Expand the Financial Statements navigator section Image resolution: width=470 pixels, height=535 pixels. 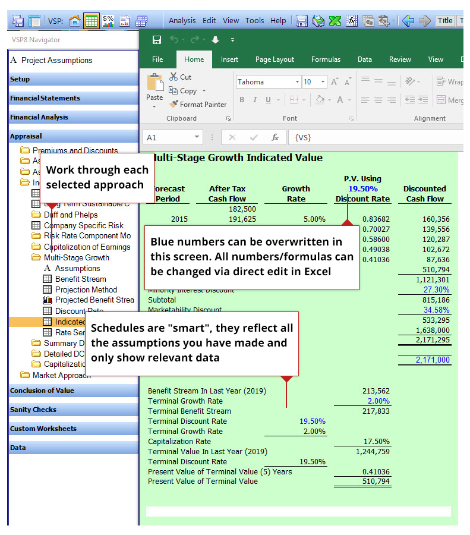click(74, 98)
